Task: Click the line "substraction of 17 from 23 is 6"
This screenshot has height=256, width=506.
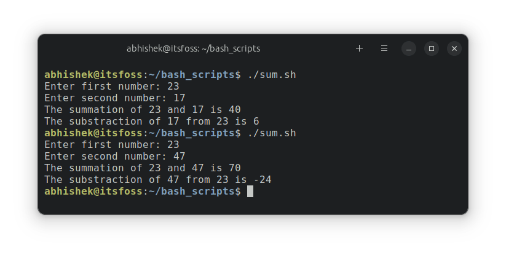Action: (151, 122)
